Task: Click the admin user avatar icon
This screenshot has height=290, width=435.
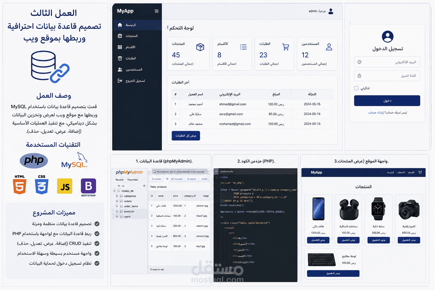Action: point(331,11)
